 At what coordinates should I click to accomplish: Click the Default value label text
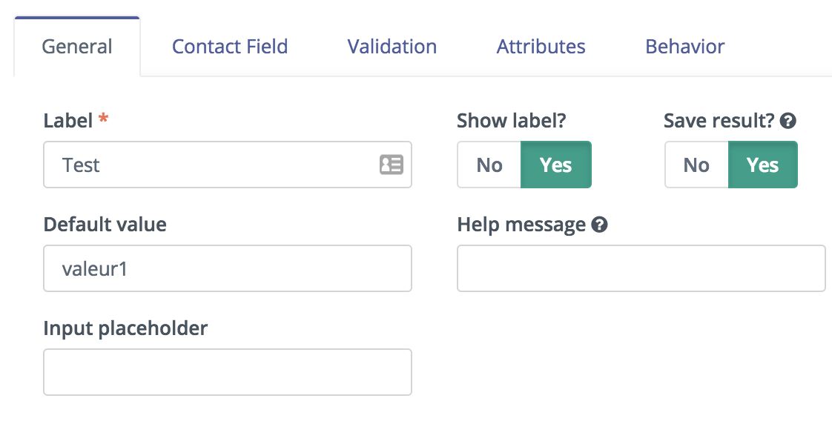[x=105, y=225]
